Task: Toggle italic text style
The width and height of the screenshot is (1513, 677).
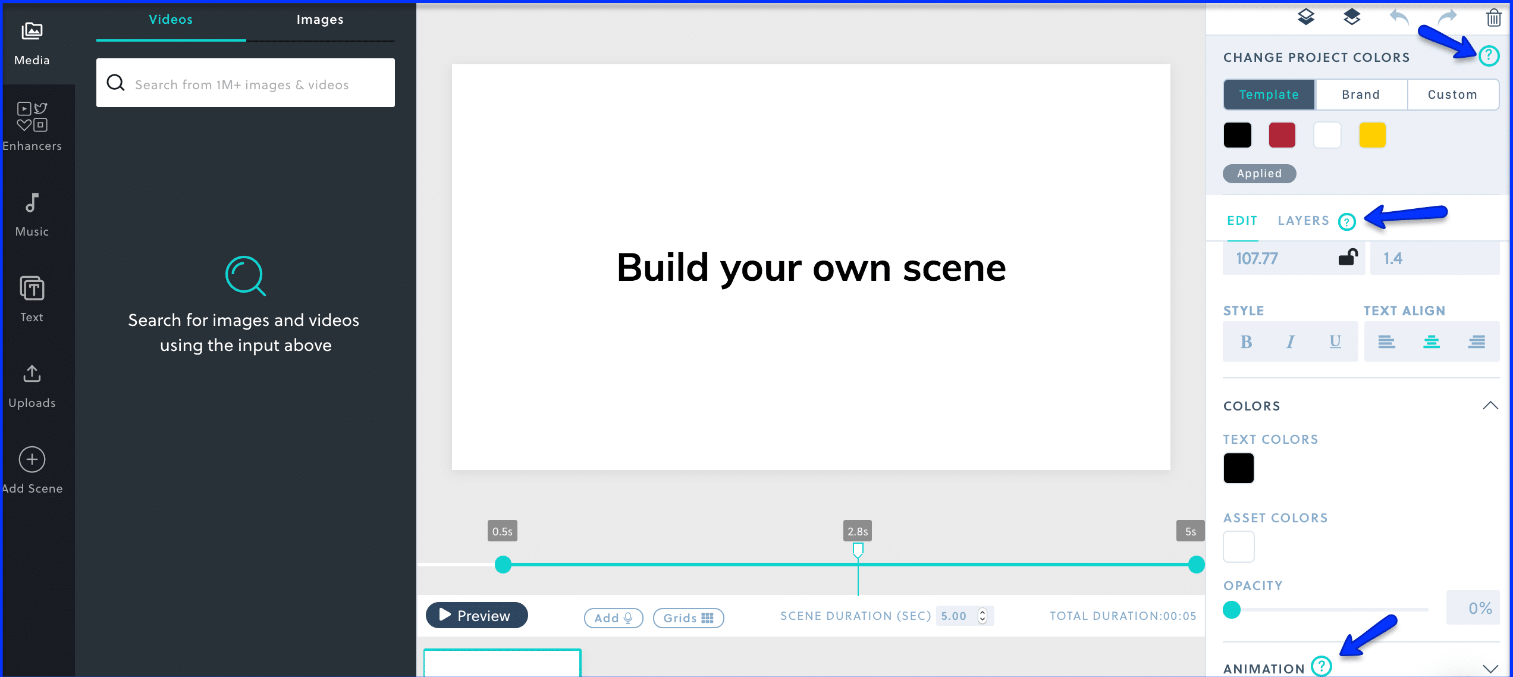Action: point(1290,342)
